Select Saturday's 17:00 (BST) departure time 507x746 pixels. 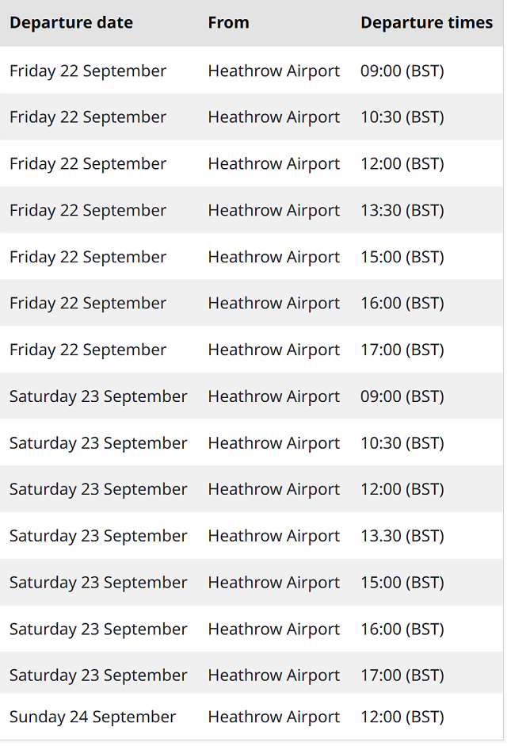(402, 675)
